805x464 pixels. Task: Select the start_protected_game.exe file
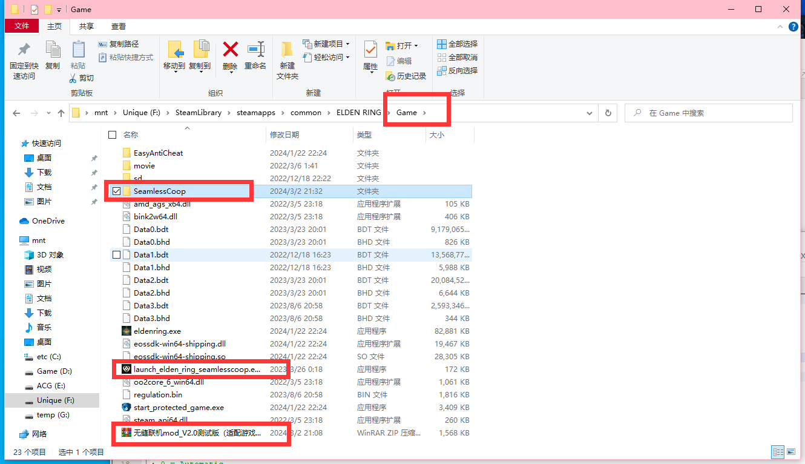click(x=179, y=408)
